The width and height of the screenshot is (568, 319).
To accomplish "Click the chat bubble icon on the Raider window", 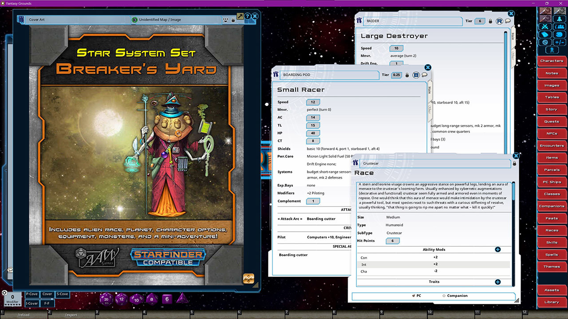I will (508, 21).
